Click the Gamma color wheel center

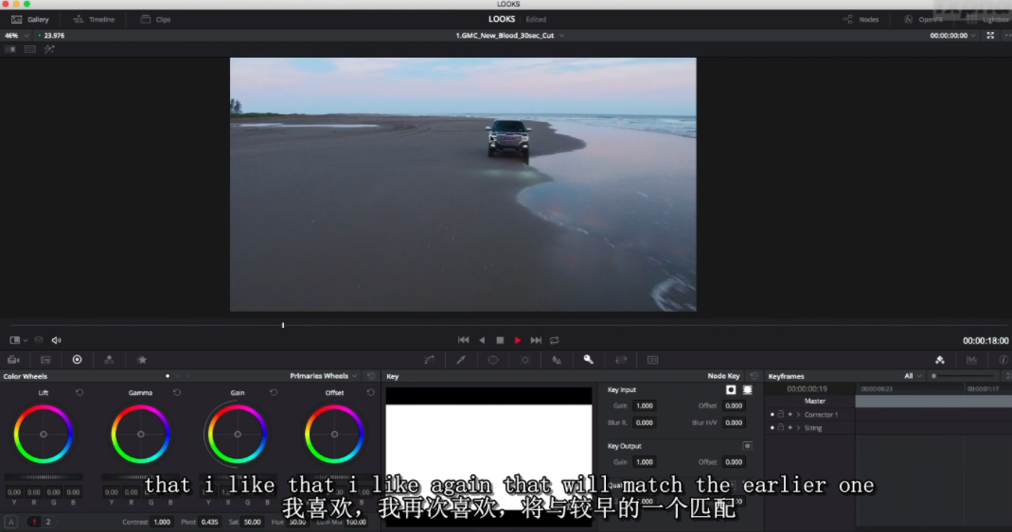point(141,434)
